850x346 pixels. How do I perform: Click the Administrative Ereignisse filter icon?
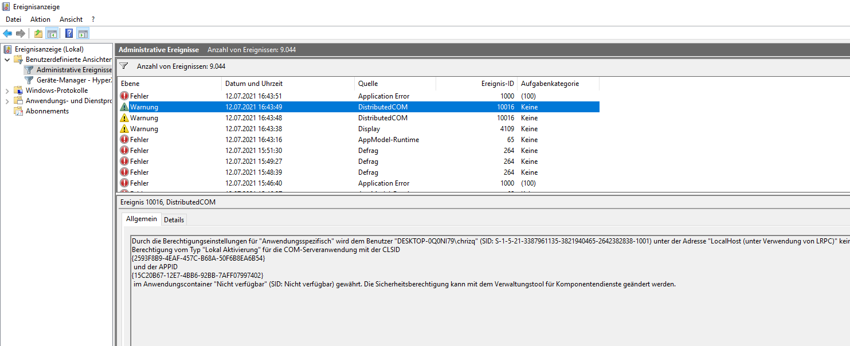pos(29,70)
